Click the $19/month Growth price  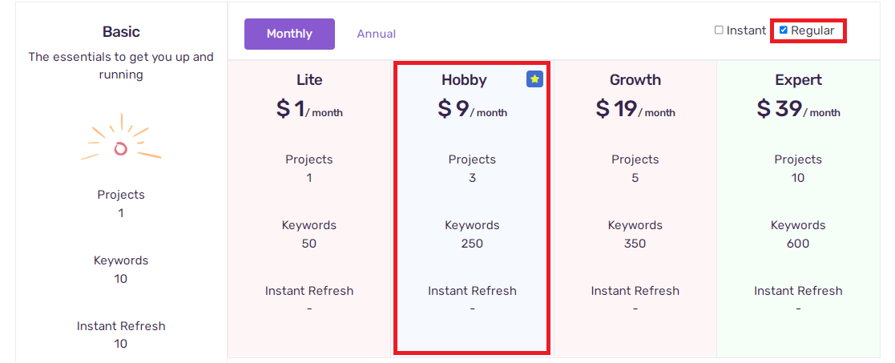(635, 108)
